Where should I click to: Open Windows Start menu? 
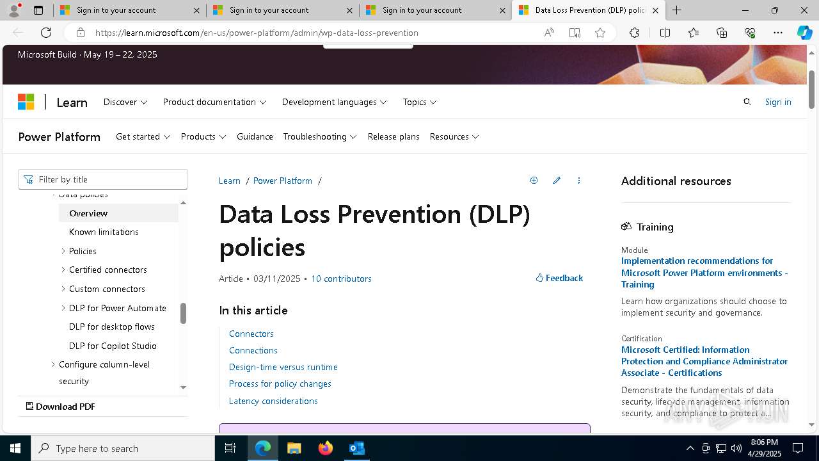click(15, 448)
